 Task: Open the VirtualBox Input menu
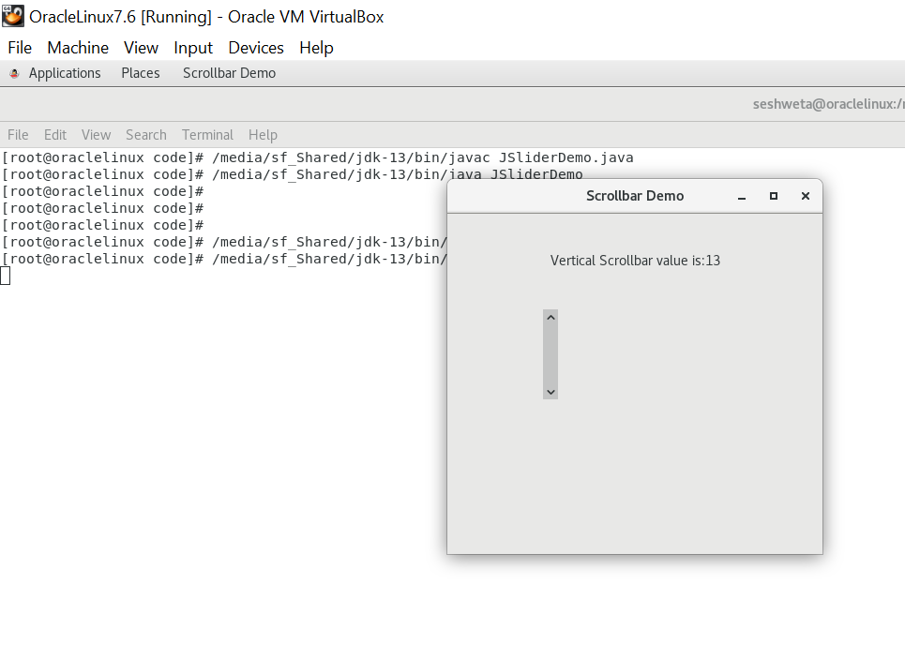pos(193,48)
